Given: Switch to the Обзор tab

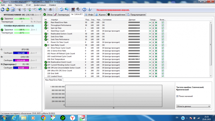Looking at the screenshot, I should 48,15.
